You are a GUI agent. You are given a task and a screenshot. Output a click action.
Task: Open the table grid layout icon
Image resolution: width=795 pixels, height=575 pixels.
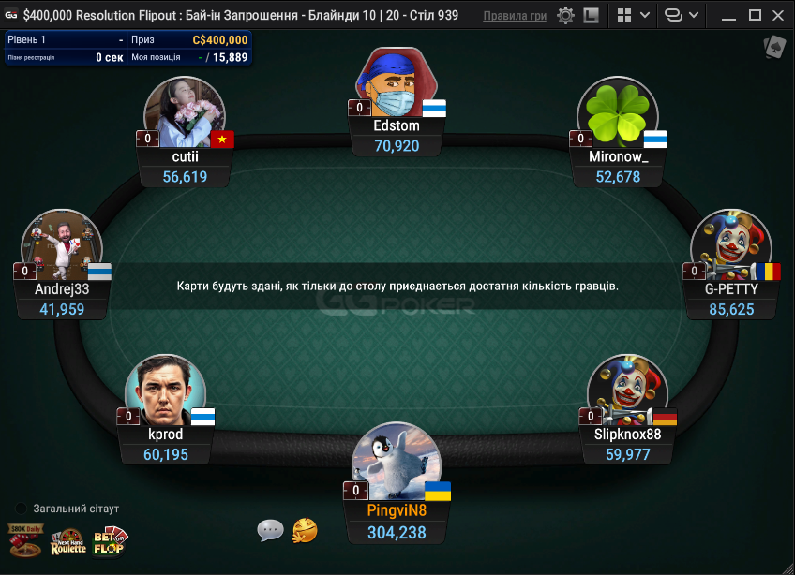[x=624, y=15]
